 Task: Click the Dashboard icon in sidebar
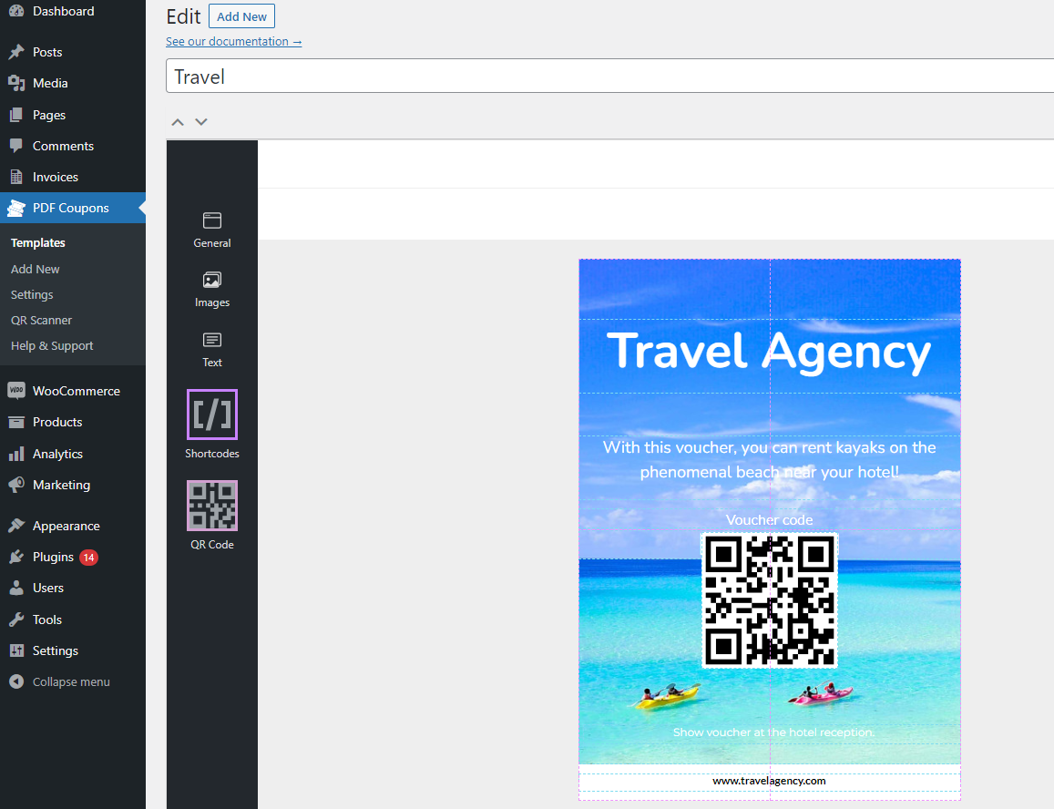[16, 11]
